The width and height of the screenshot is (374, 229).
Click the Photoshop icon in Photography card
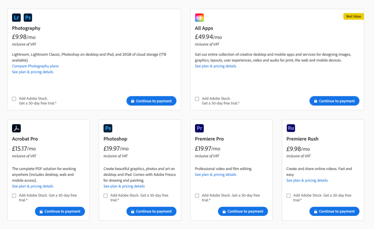pyautogui.click(x=28, y=18)
